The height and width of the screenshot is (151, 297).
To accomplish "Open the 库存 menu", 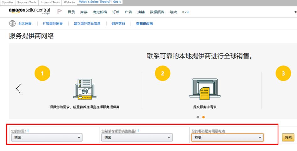I will pyautogui.click(x=84, y=12).
